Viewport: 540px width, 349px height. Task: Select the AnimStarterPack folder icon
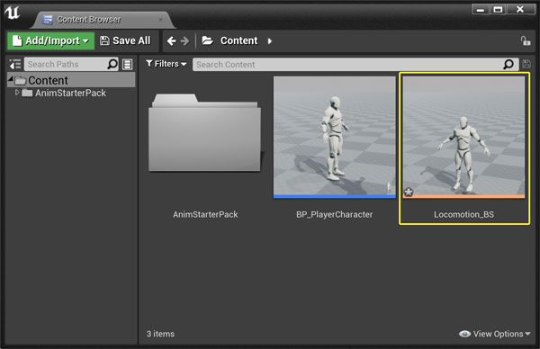coord(205,132)
